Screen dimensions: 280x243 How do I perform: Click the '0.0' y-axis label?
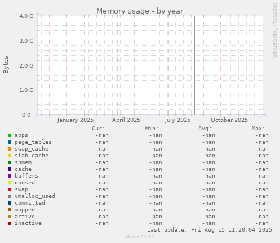(26, 115)
